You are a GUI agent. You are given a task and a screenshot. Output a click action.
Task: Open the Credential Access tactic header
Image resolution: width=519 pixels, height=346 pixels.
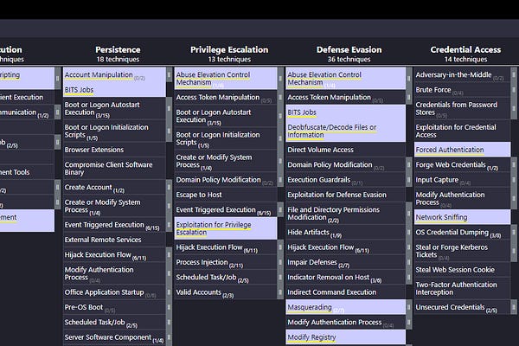tap(465, 49)
